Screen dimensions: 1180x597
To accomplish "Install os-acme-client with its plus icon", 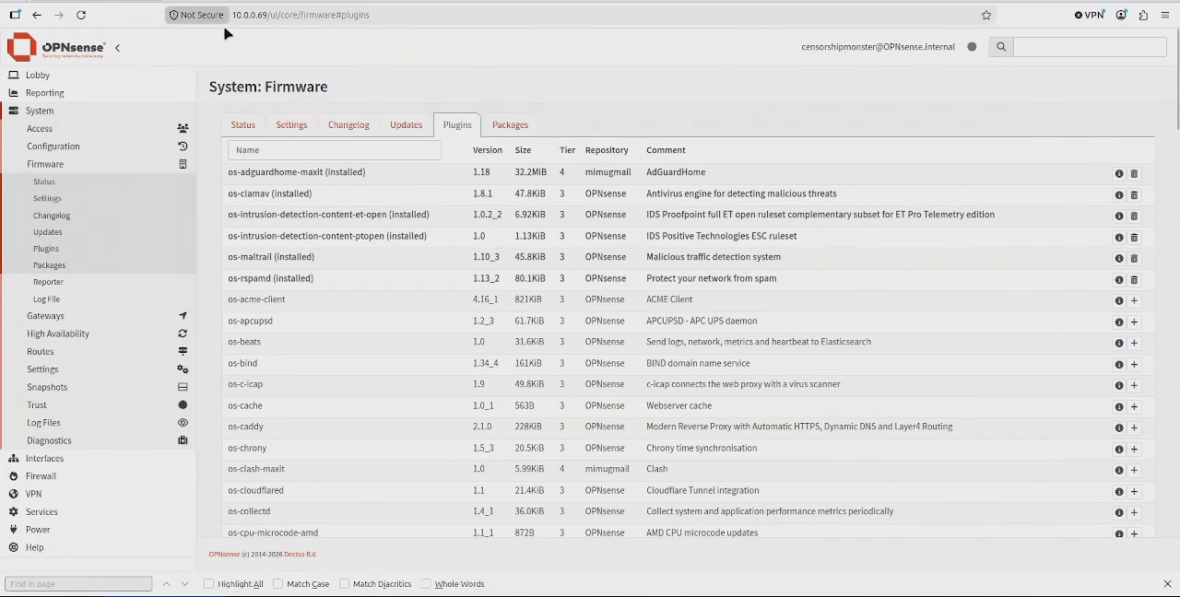I will [1134, 300].
